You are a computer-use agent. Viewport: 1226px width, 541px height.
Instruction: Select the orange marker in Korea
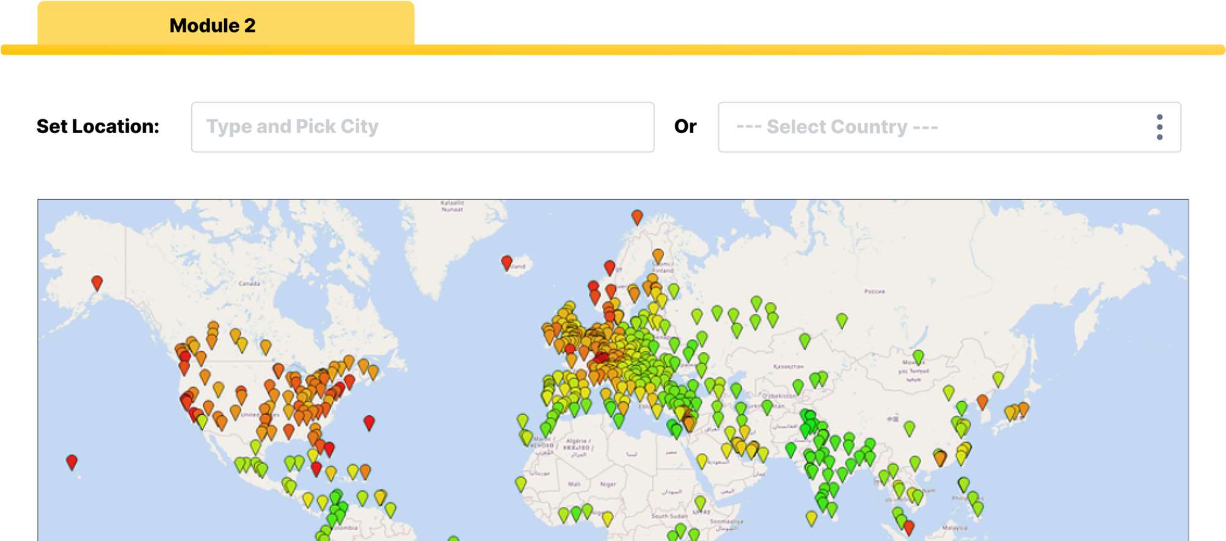point(982,401)
